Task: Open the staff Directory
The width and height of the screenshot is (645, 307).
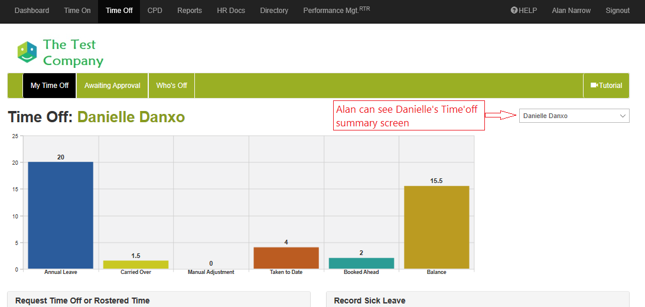Action: click(x=274, y=11)
